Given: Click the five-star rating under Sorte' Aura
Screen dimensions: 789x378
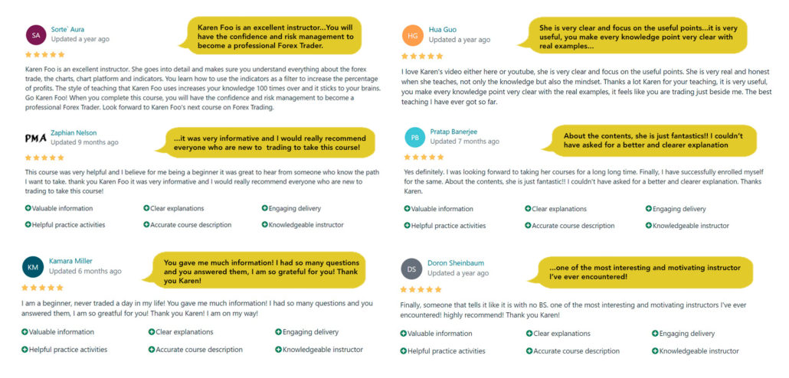Looking at the screenshot, I should coord(45,54).
